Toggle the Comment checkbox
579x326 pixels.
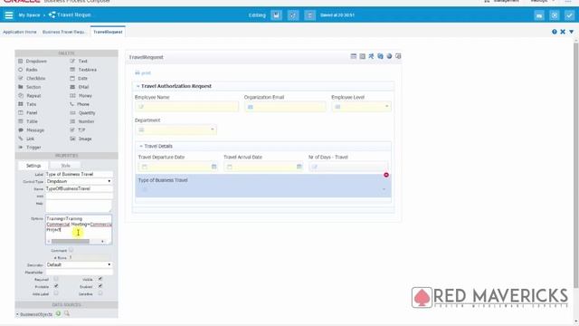pyautogui.click(x=71, y=250)
